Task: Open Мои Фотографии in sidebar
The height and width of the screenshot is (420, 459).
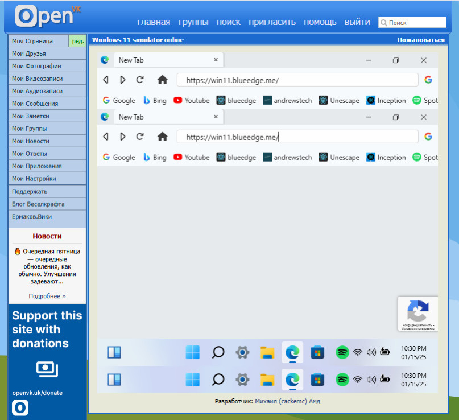Action: pos(47,66)
